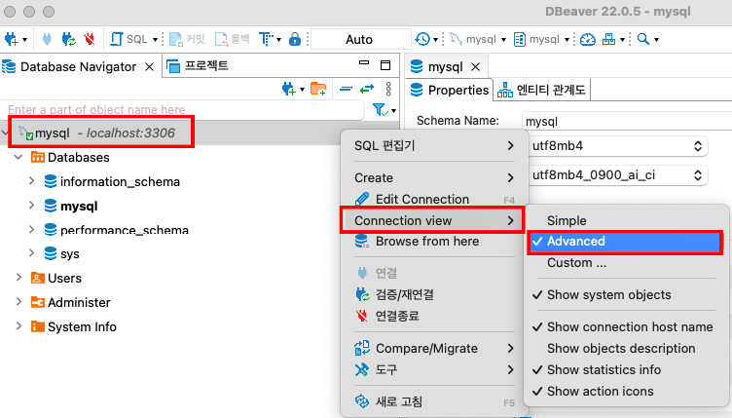This screenshot has height=418, width=732.
Task: Choose Custom ... connection view
Action: point(626,262)
